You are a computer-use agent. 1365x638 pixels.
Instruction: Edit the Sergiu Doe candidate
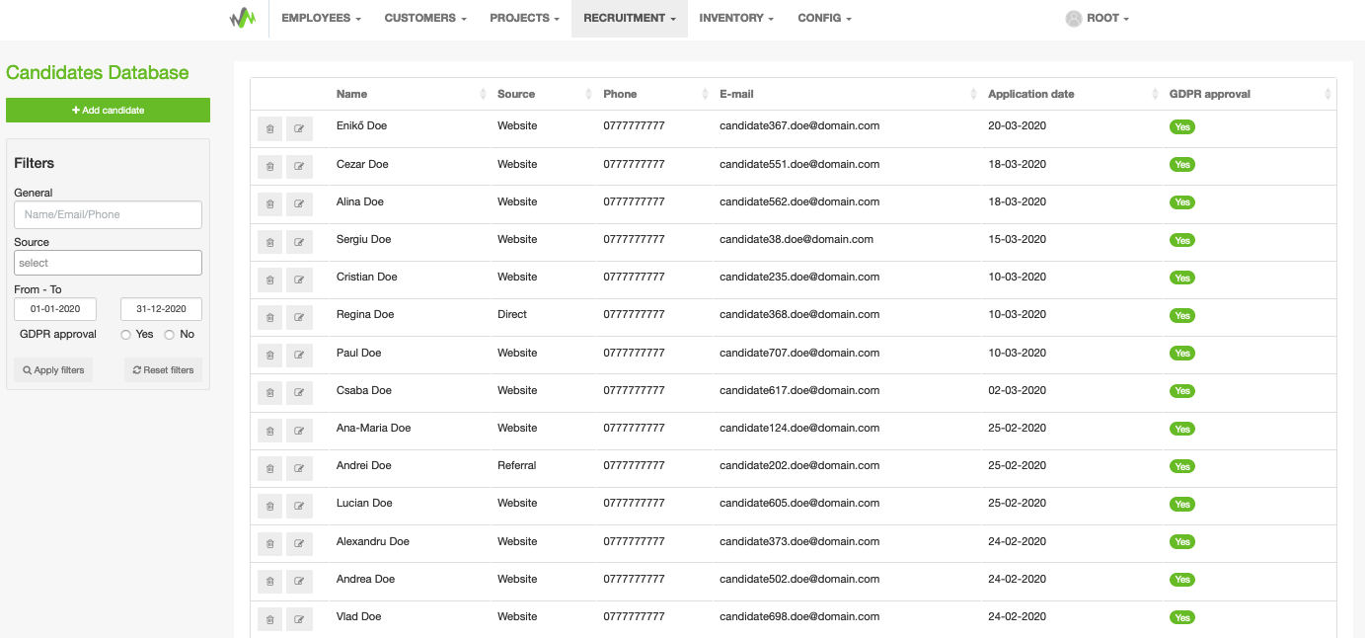point(299,243)
